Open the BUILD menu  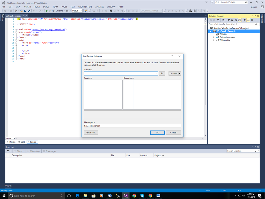[x=37, y=7]
